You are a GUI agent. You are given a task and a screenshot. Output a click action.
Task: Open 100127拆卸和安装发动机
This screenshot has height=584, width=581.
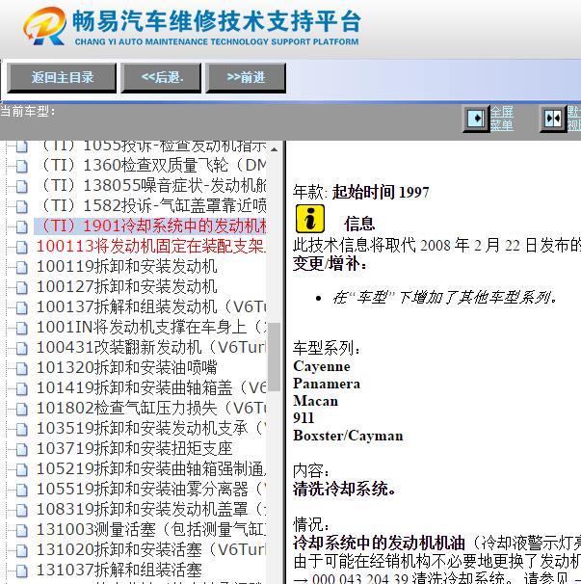click(126, 286)
